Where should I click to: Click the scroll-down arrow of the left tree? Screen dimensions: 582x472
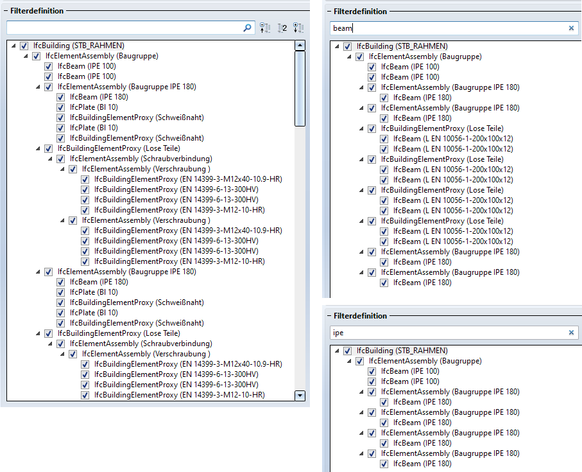pos(300,396)
